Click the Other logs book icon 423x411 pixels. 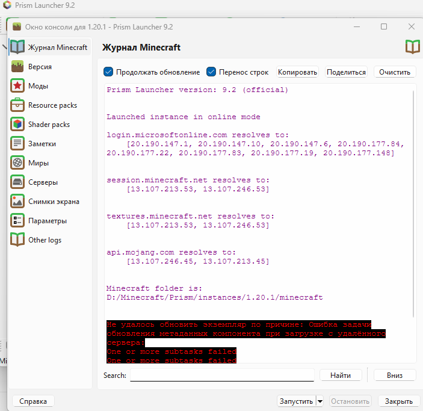click(x=17, y=239)
